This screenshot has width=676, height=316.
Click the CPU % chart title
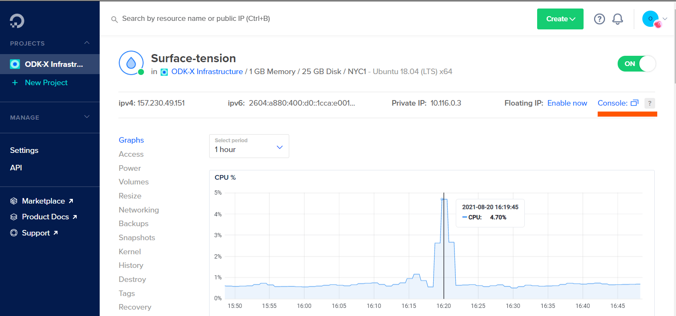(x=225, y=178)
